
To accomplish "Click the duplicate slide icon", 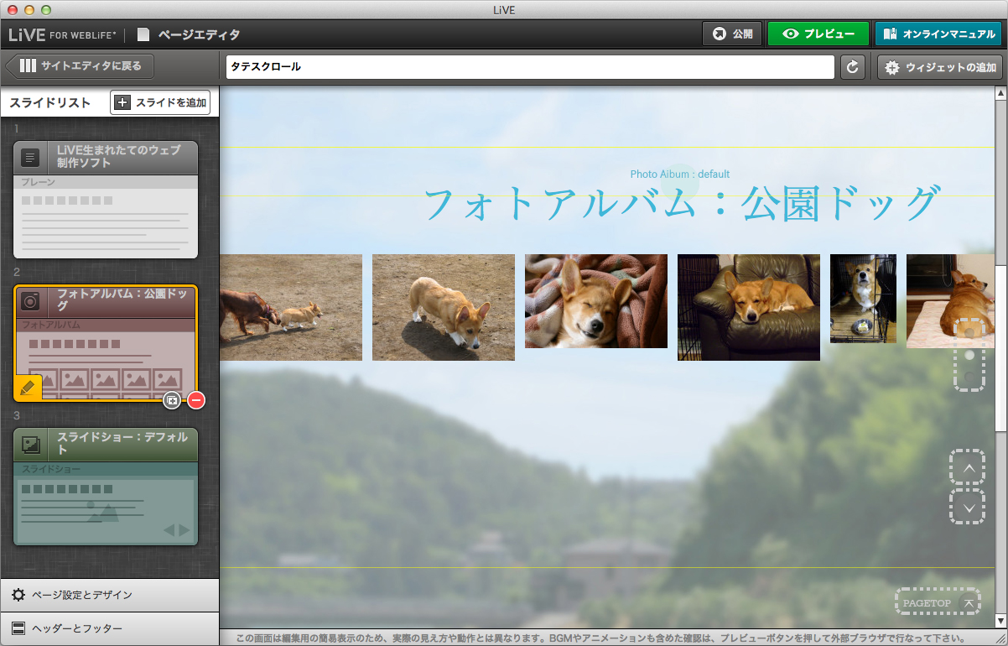I will tap(172, 401).
